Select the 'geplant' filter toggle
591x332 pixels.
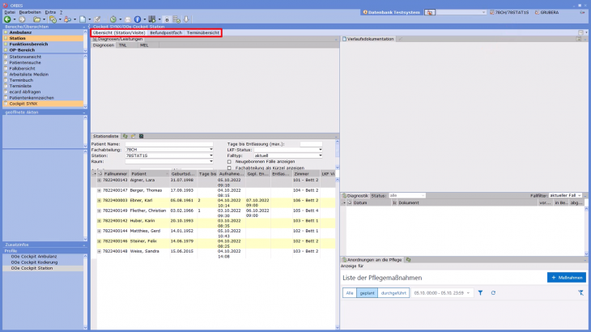(x=367, y=292)
